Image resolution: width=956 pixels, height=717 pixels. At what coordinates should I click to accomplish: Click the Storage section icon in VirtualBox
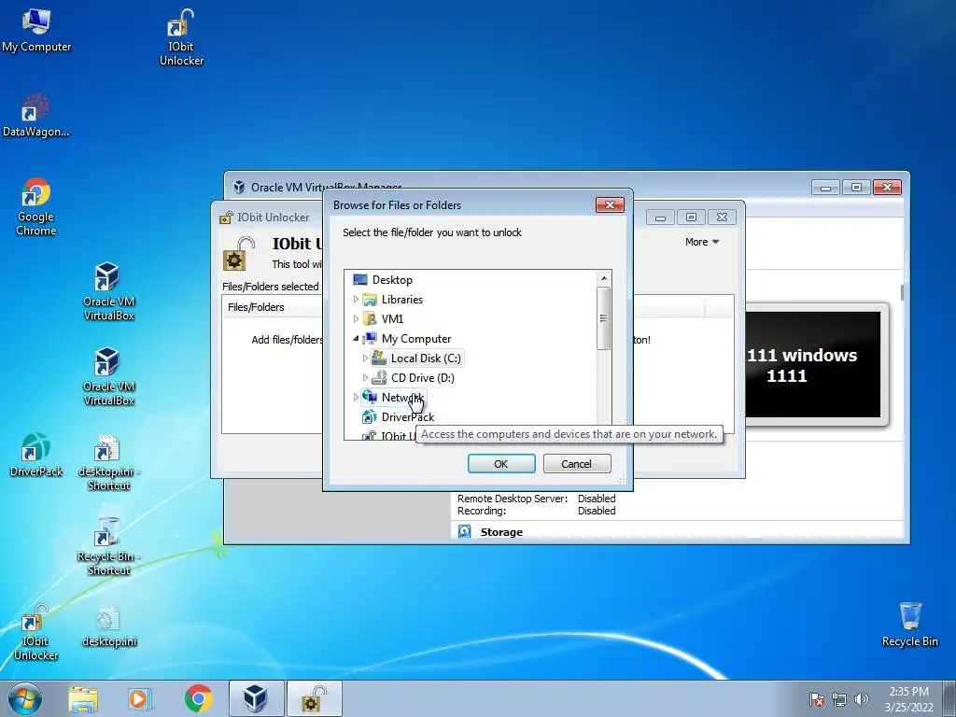[x=465, y=531]
